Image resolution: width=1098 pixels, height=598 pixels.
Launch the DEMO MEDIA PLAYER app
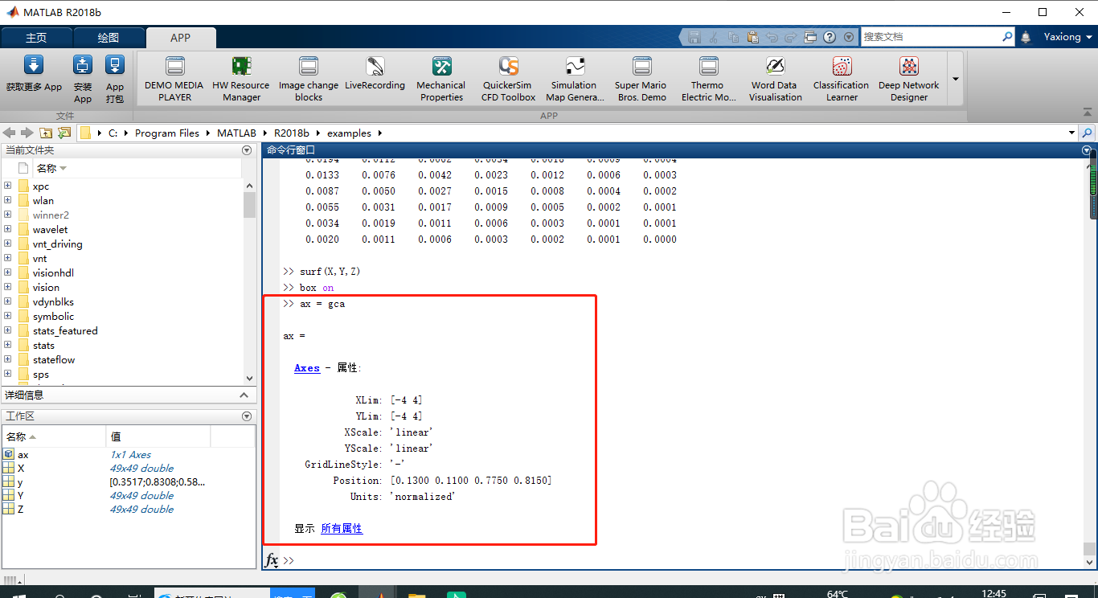174,79
